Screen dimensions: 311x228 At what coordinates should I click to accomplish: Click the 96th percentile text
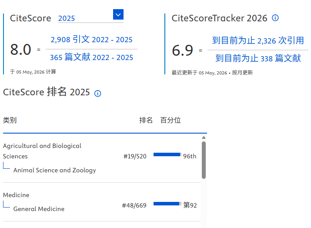190,156
